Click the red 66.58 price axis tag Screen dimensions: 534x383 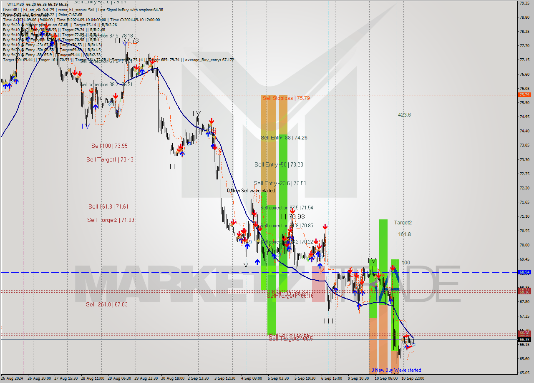pyautogui.click(x=524, y=333)
